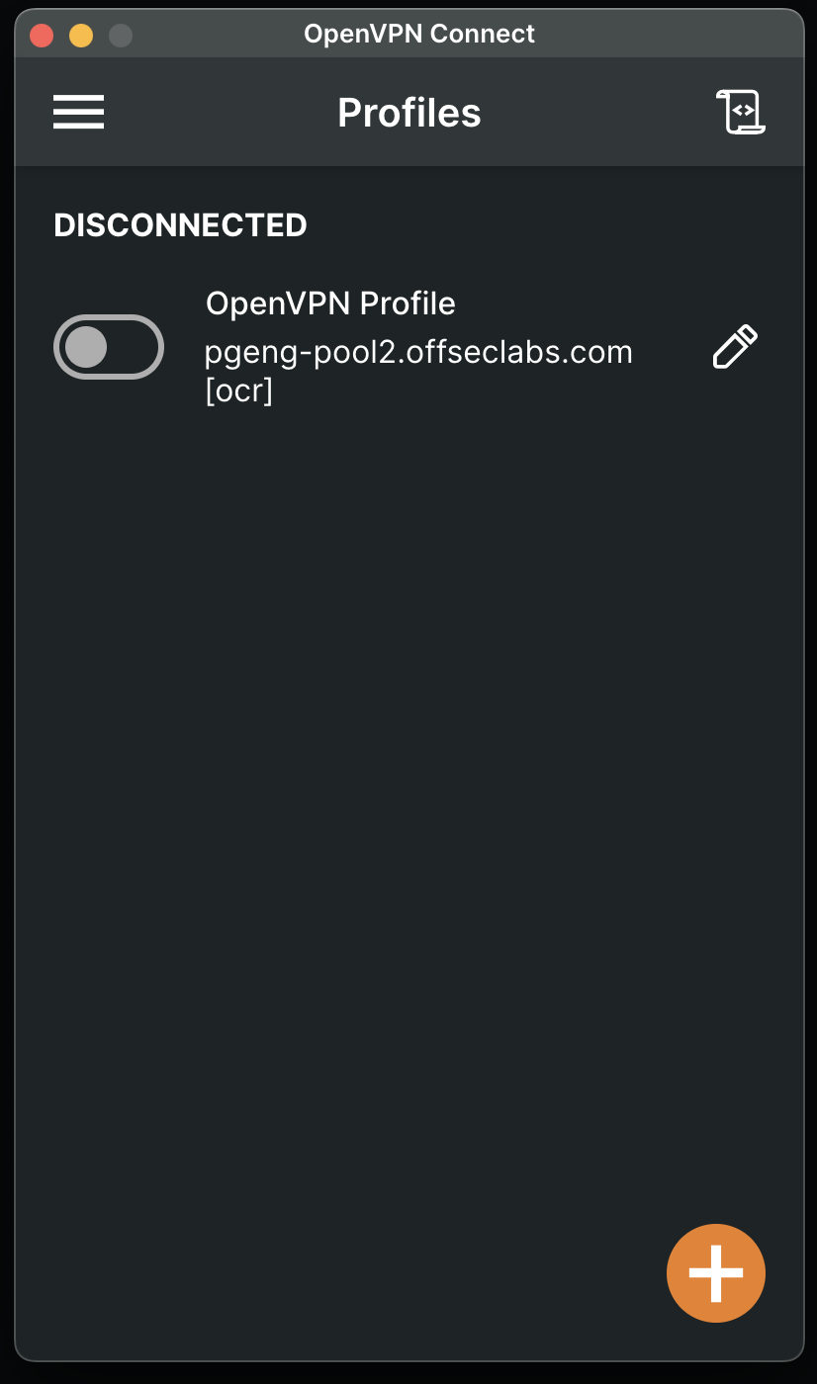Screen dimensions: 817x1384
Task: Click the middle line of the hamburger icon
Action: [78, 112]
